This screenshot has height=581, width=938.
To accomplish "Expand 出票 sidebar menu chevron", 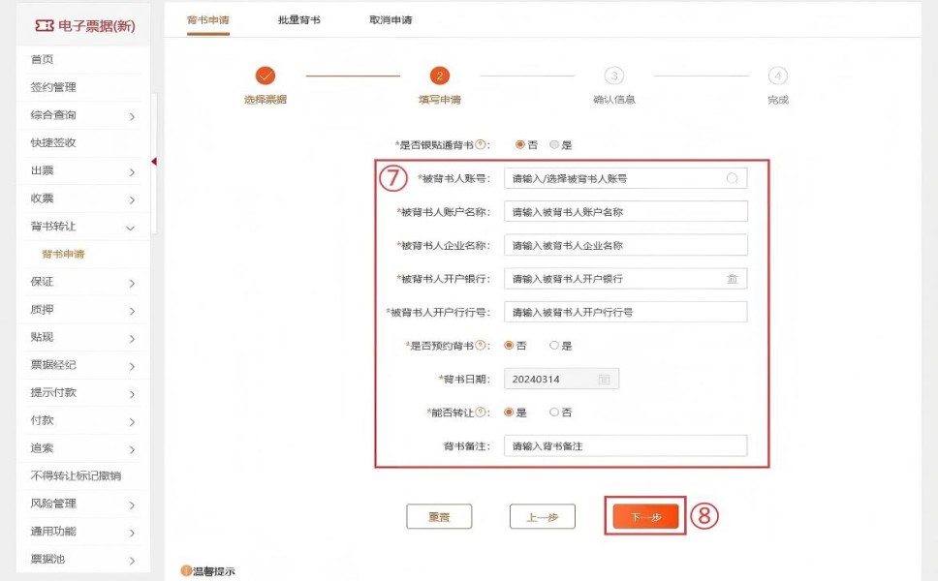I will click(132, 172).
